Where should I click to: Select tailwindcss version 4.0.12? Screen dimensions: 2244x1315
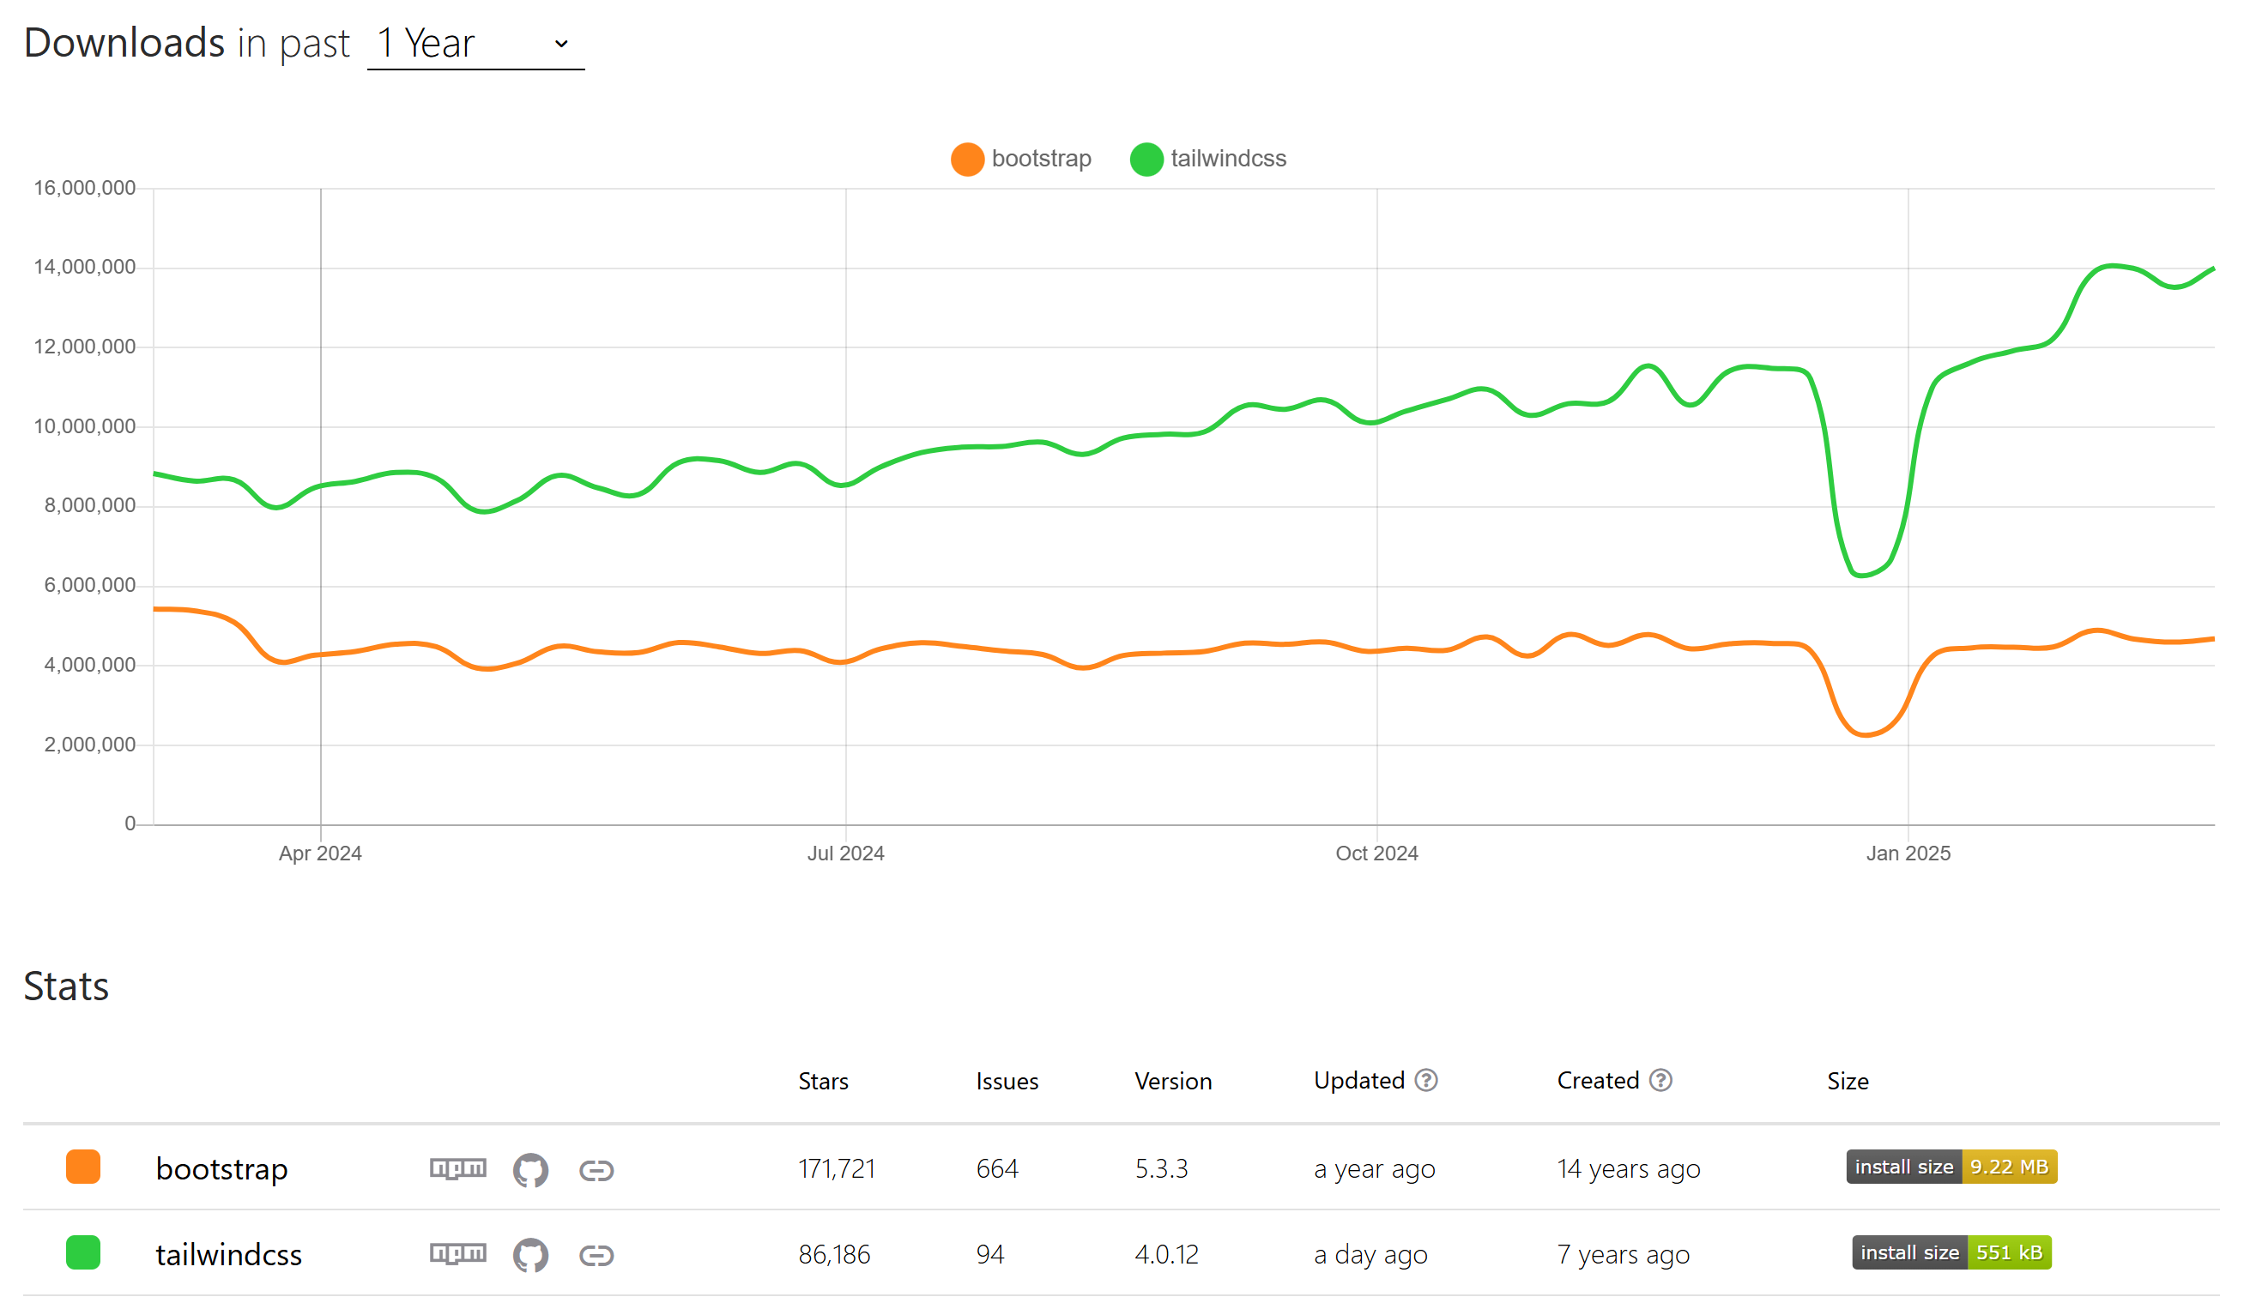(x=1166, y=1253)
